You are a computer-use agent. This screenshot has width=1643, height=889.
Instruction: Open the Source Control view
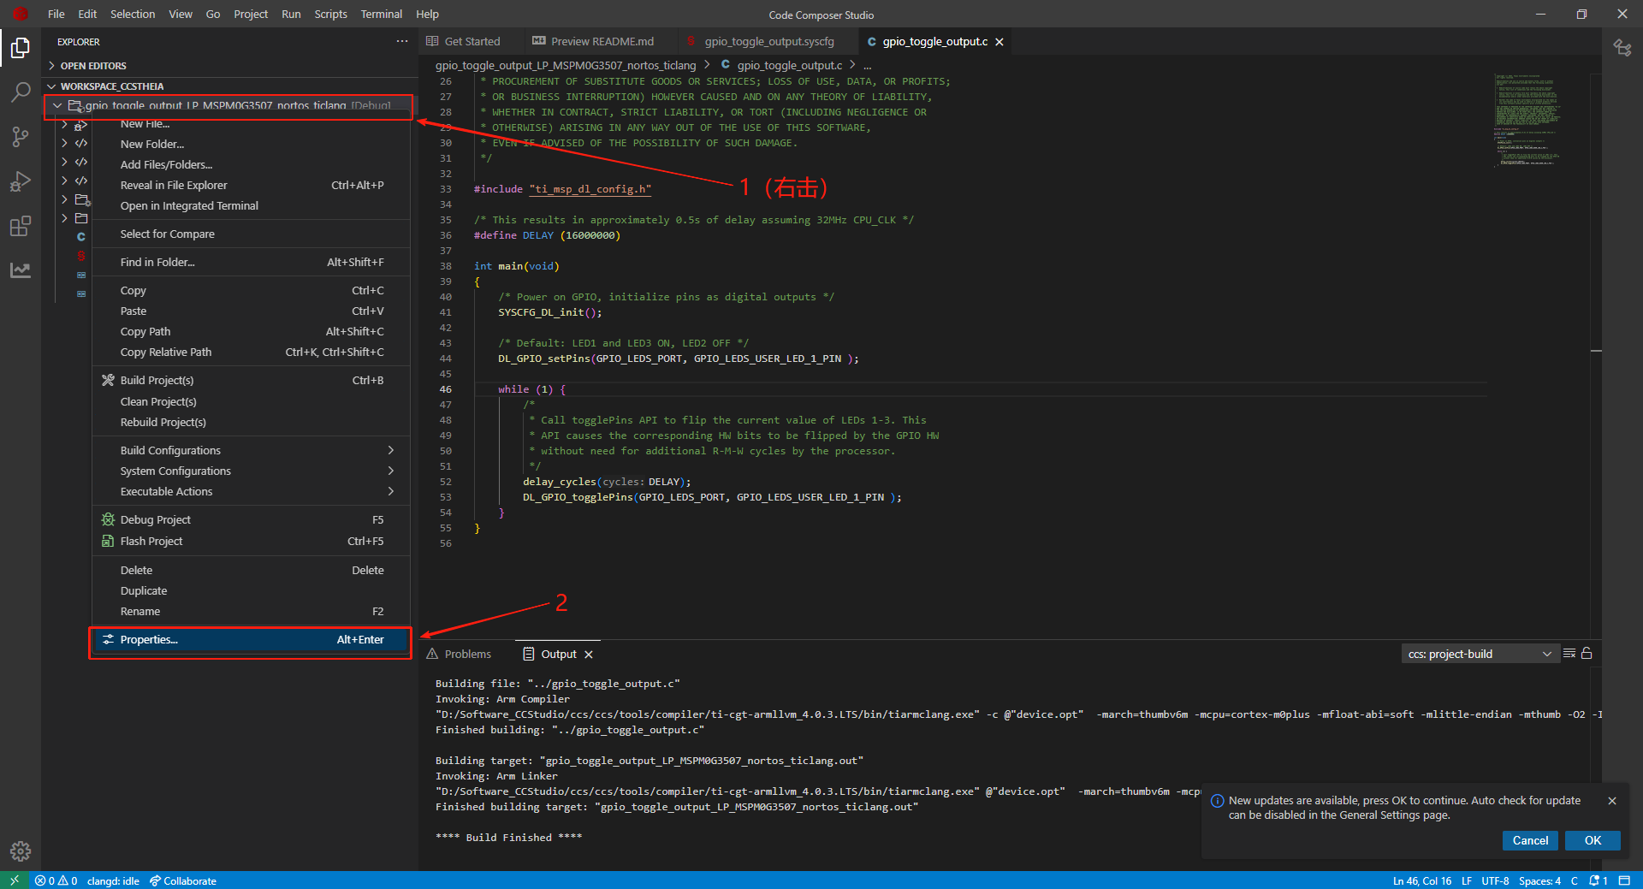click(21, 136)
